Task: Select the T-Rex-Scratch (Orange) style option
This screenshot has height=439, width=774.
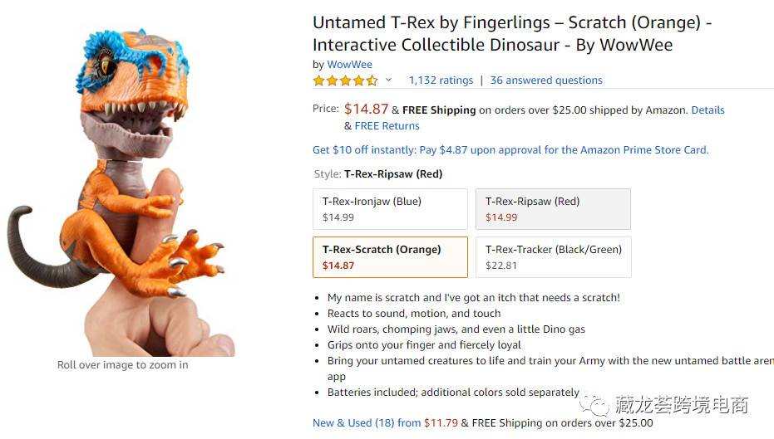Action: pos(390,257)
